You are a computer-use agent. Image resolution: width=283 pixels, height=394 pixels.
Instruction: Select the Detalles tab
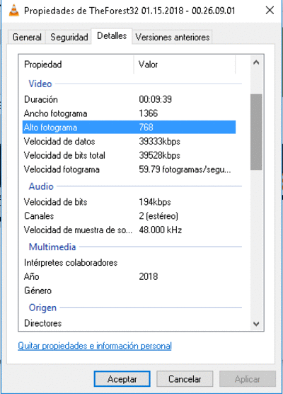click(112, 36)
